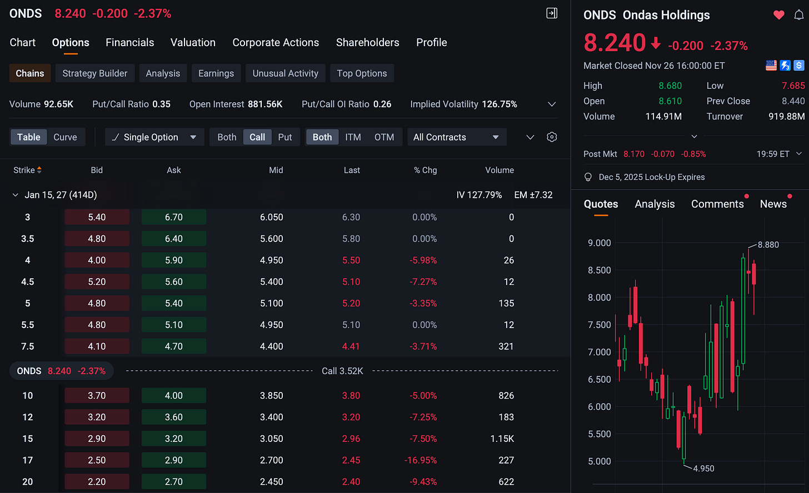The height and width of the screenshot is (493, 809).
Task: Click the panel collapse icon at top
Action: click(552, 13)
